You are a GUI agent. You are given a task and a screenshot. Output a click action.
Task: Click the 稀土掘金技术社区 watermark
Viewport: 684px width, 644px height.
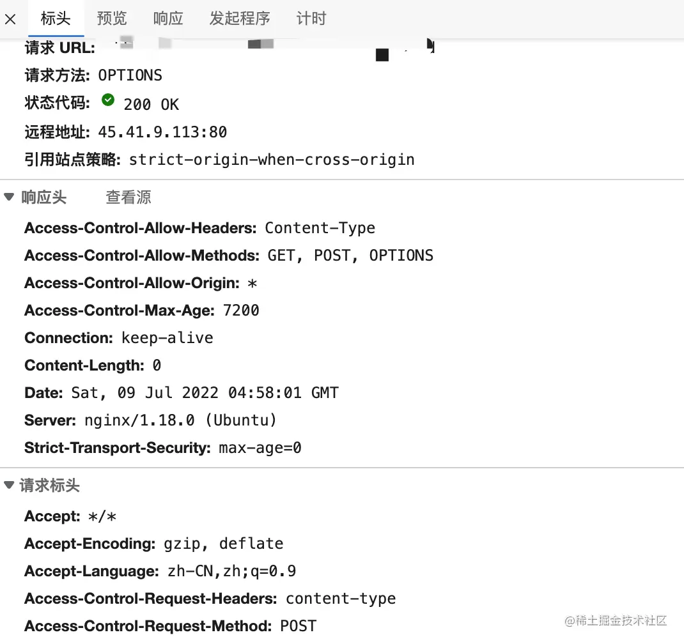tap(616, 620)
